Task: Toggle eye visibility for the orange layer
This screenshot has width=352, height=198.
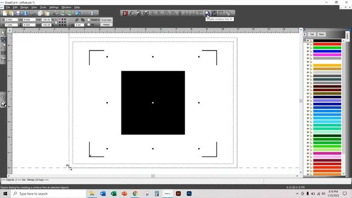Action: pos(308,65)
